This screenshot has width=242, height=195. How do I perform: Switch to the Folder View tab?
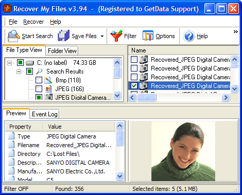tap(62, 51)
